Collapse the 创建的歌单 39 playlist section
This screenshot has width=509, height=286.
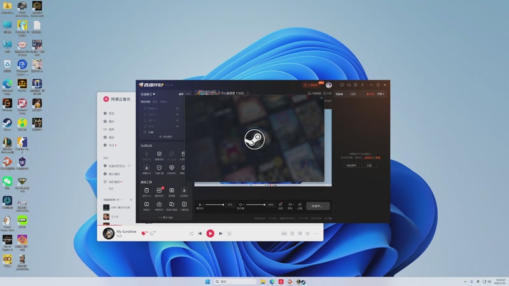click(x=122, y=200)
